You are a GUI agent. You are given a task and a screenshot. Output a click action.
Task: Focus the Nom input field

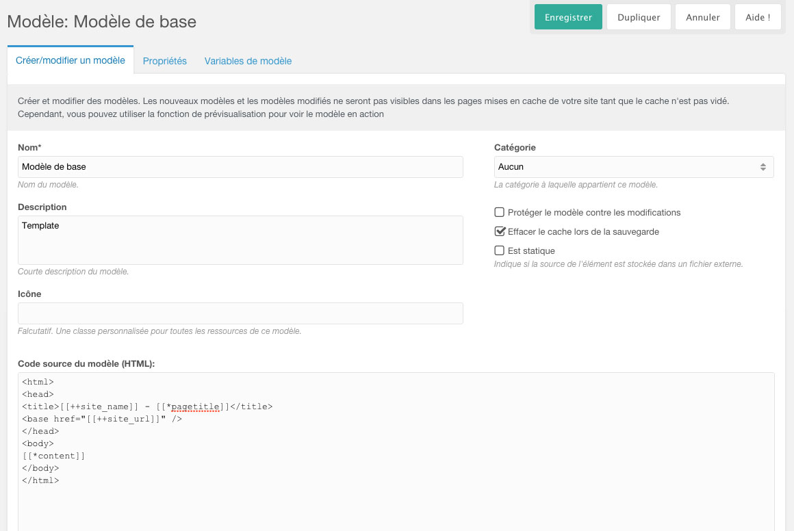click(x=240, y=167)
